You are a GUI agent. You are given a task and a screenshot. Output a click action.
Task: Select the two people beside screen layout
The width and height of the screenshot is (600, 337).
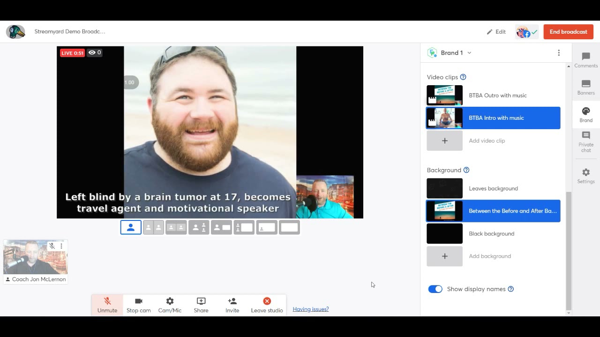[x=244, y=227]
